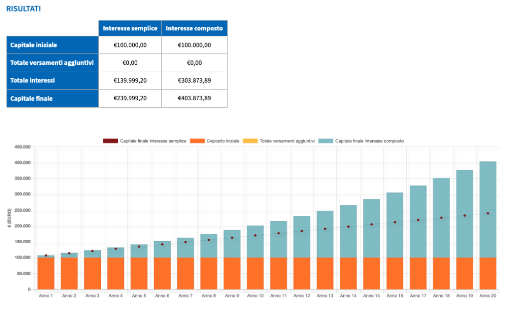Screen dimensions: 511x309
Task: Click the €239.999,20 simple final capital cell
Action: coord(130,98)
